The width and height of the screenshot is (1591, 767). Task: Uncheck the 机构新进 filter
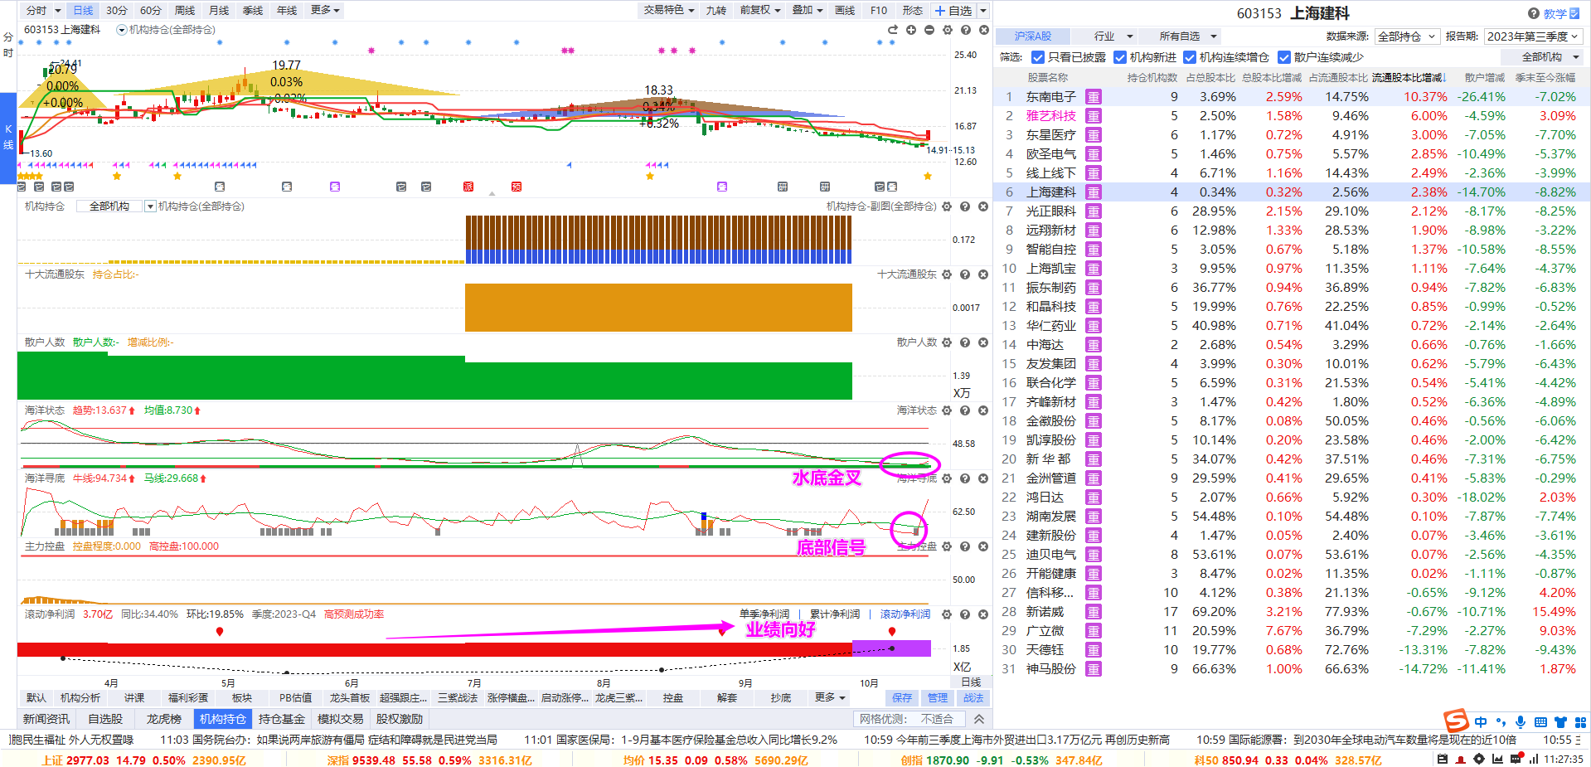tap(1120, 57)
